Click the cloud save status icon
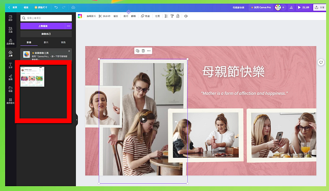Screen dimensions: 329x191 click(73, 7)
